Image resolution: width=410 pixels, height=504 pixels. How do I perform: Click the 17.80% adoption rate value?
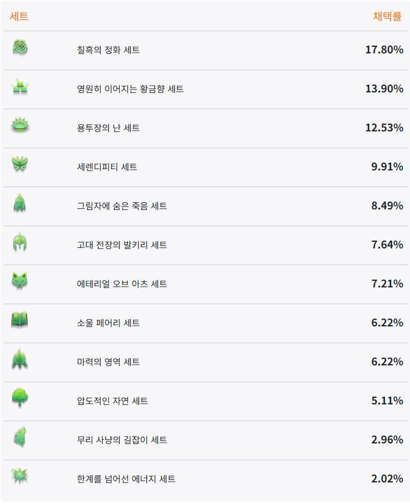pyautogui.click(x=384, y=50)
